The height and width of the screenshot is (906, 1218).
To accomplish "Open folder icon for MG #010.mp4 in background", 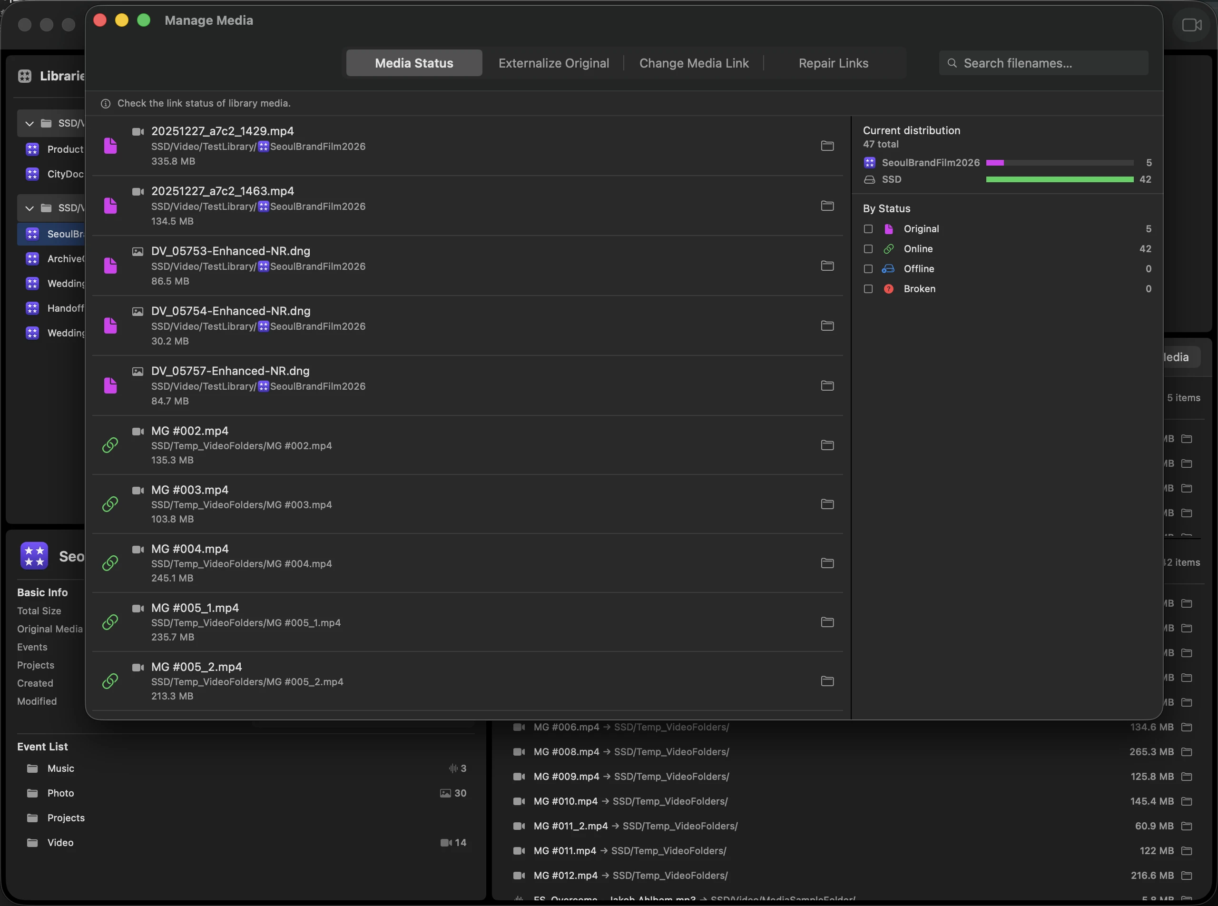I will (x=1187, y=801).
